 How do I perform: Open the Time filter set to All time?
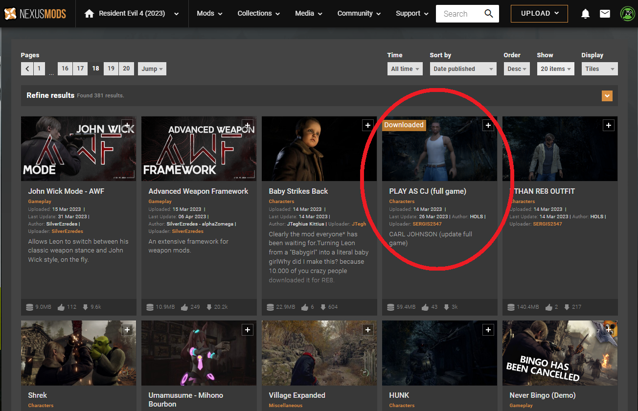405,69
